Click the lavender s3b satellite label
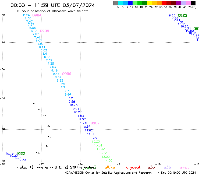Screen dimensions: 199x175 click(167, 167)
